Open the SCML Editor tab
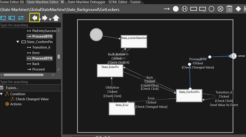 click(x=118, y=2)
